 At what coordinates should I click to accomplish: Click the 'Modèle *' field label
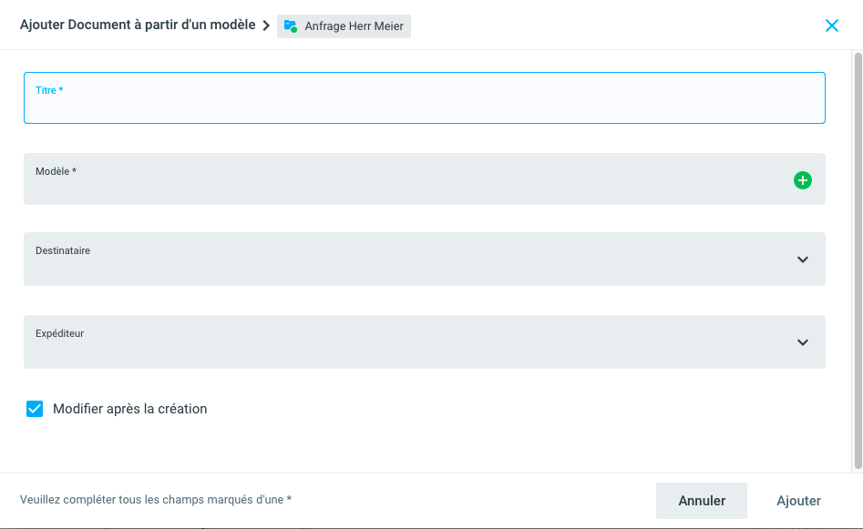56,170
